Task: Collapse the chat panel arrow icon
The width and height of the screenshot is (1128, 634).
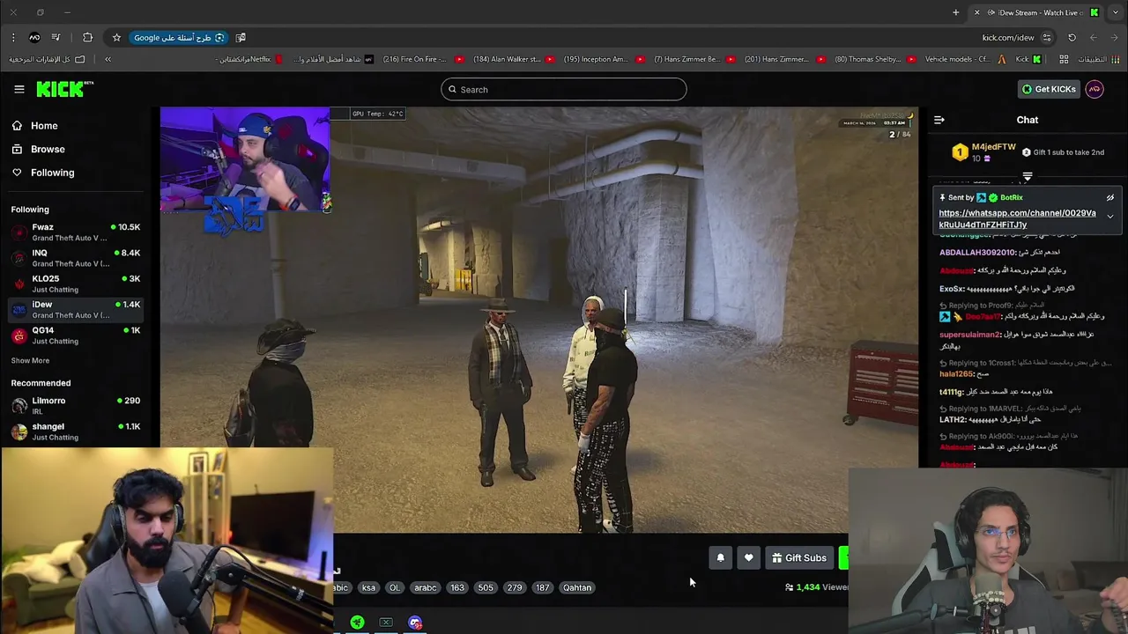Action: point(939,120)
